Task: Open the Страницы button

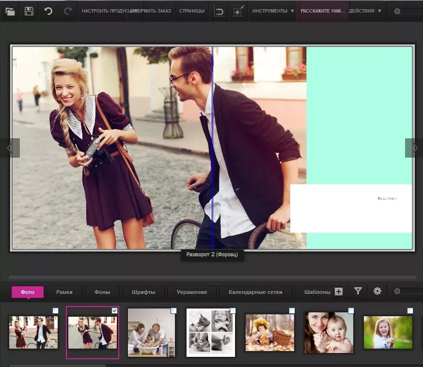Action: pyautogui.click(x=192, y=11)
